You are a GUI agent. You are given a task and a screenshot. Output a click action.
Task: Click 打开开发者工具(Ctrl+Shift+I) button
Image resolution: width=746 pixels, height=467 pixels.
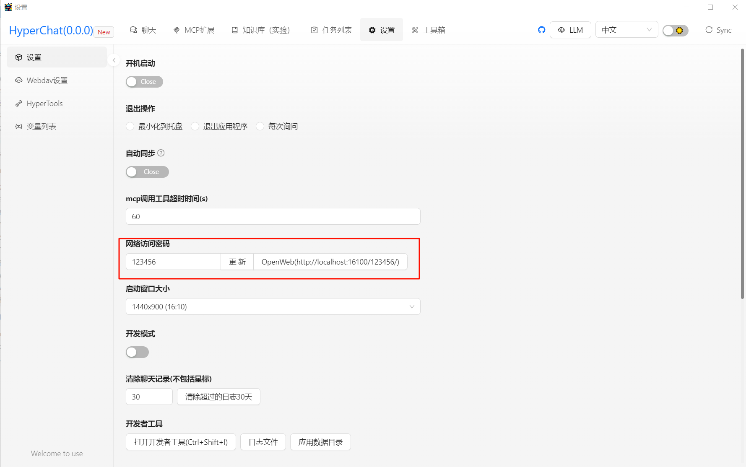click(x=181, y=442)
